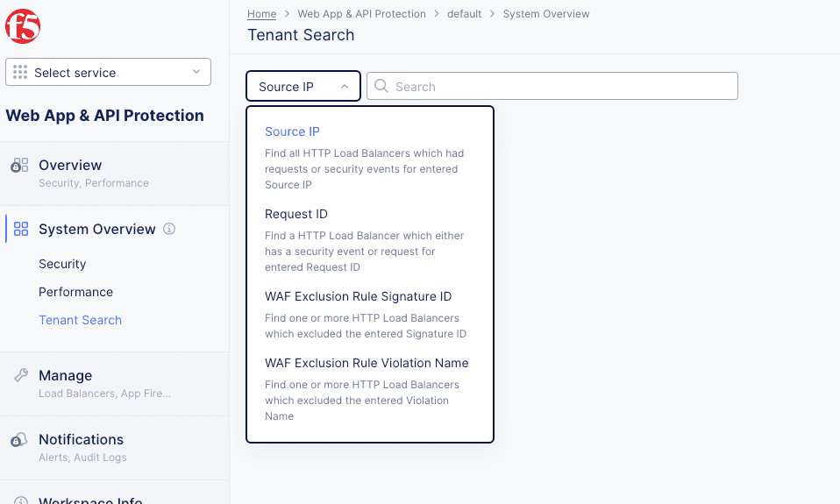This screenshot has height=504, width=840.
Task: Follow the Home breadcrumb link
Action: pos(261,14)
